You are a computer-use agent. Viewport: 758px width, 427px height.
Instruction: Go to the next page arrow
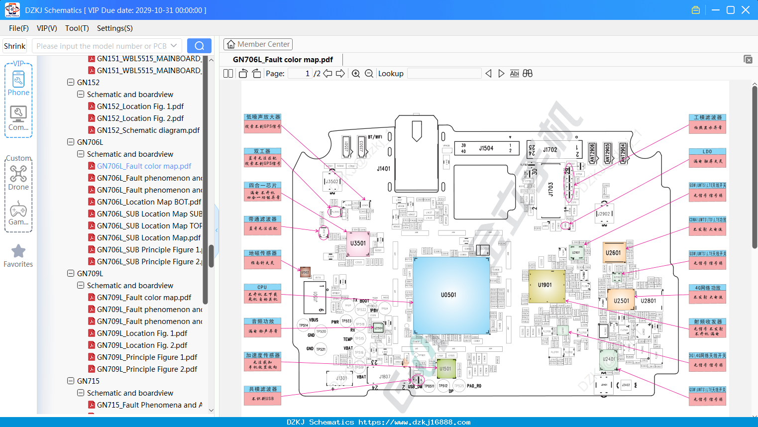click(340, 74)
